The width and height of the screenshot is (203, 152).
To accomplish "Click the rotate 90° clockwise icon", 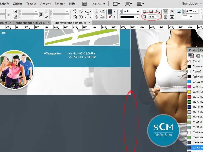I will coord(75,11).
